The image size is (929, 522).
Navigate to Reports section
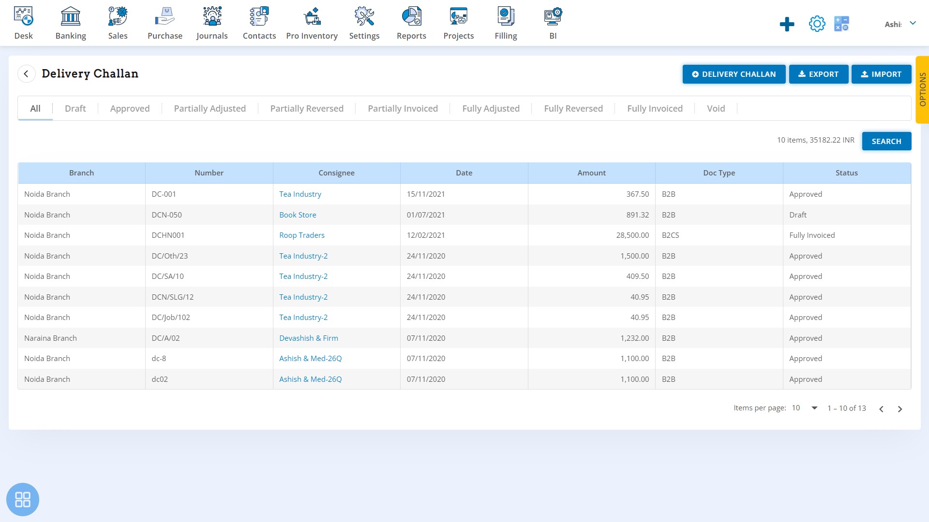(412, 22)
